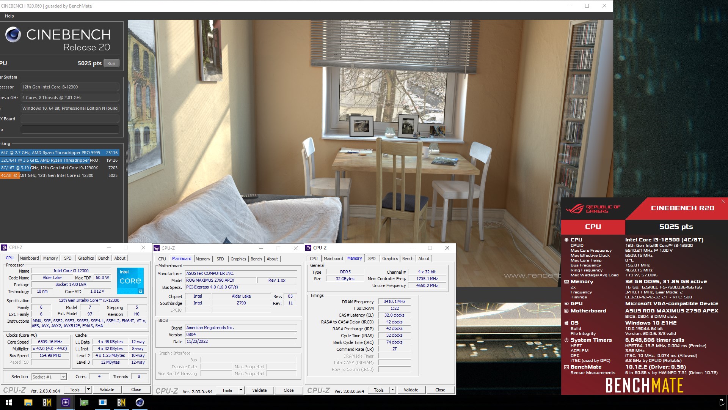
Task: Click Tools button in rightmost CPU-Z window
Action: click(379, 390)
